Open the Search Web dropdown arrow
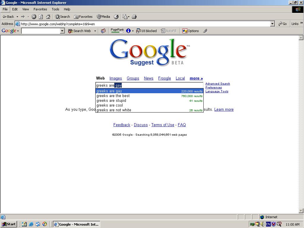The width and height of the screenshot is (304, 228). (x=95, y=31)
